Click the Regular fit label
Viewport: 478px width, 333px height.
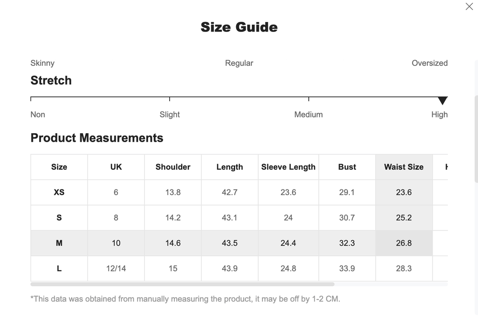point(239,63)
